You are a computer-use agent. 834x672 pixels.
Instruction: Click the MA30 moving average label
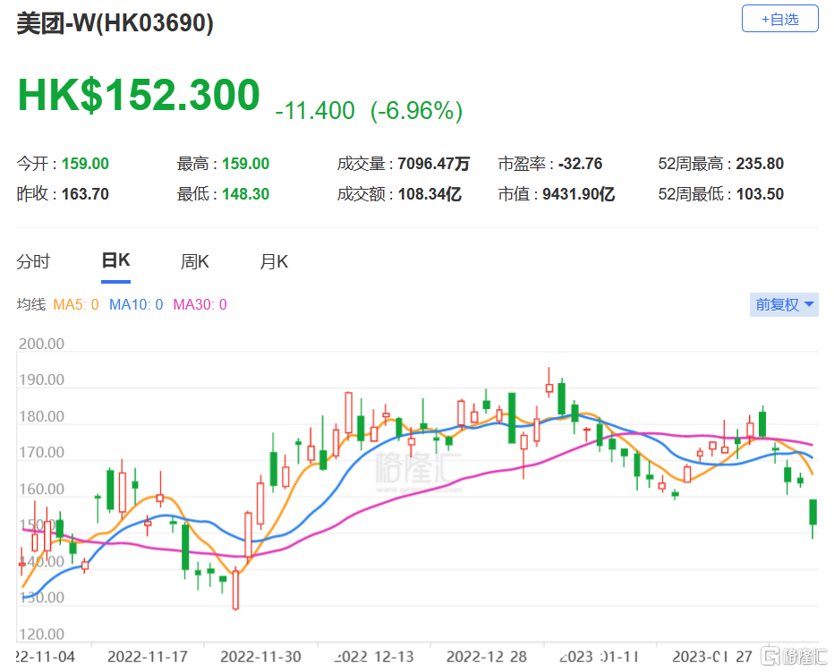coord(200,304)
